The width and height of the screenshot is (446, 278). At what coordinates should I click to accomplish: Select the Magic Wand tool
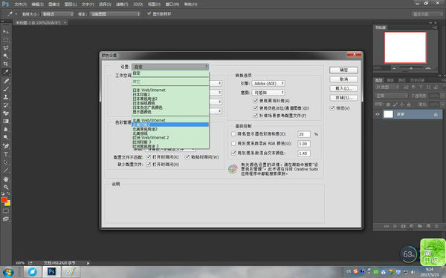click(x=6, y=56)
